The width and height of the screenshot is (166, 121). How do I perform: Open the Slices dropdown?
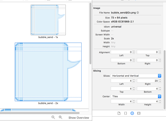[x=136, y=76]
